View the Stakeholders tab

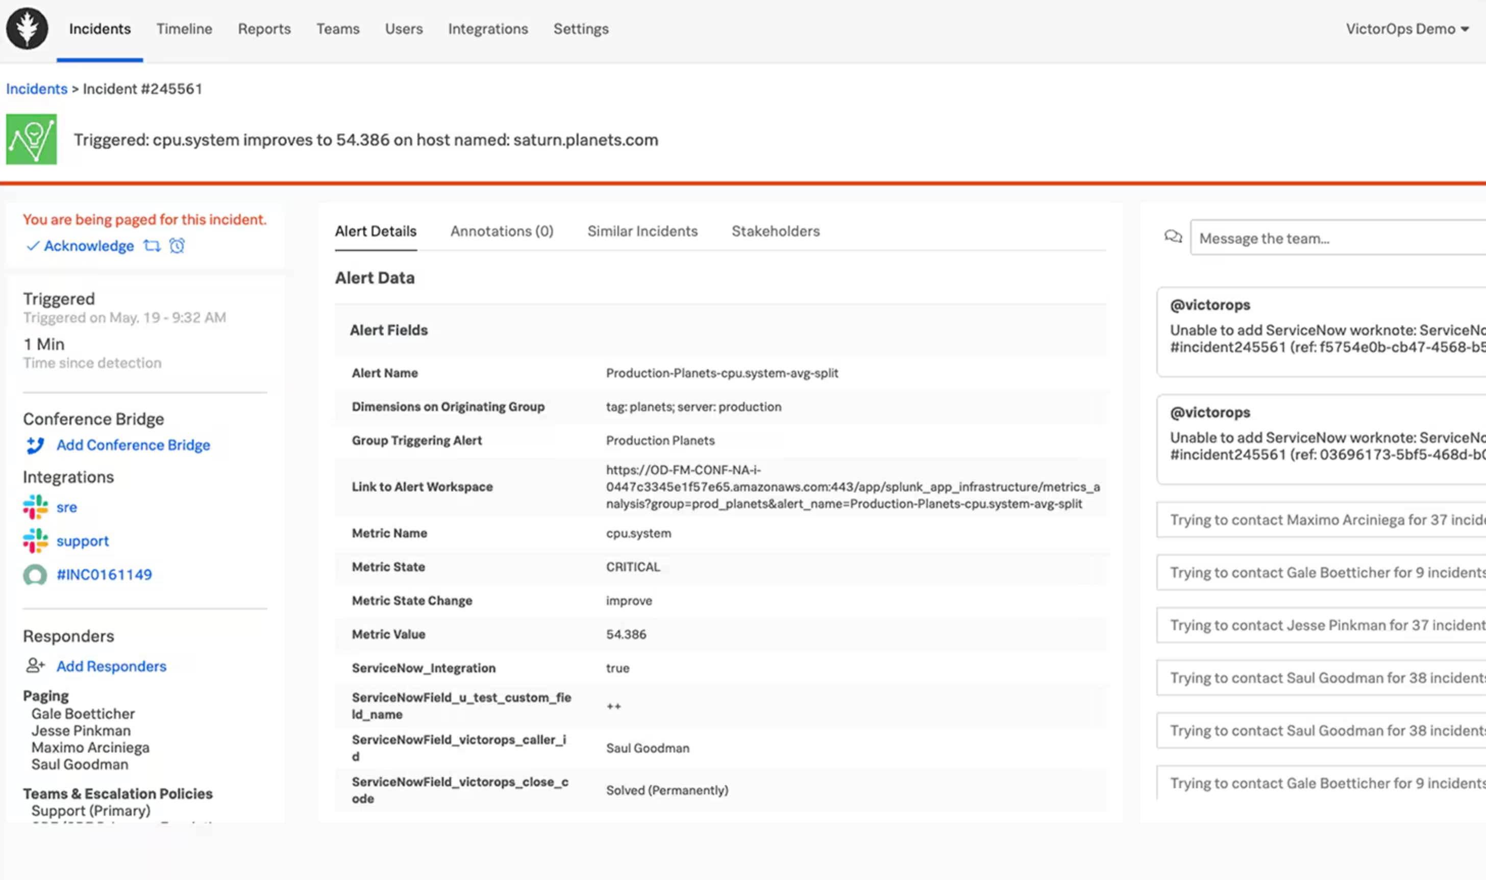775,231
